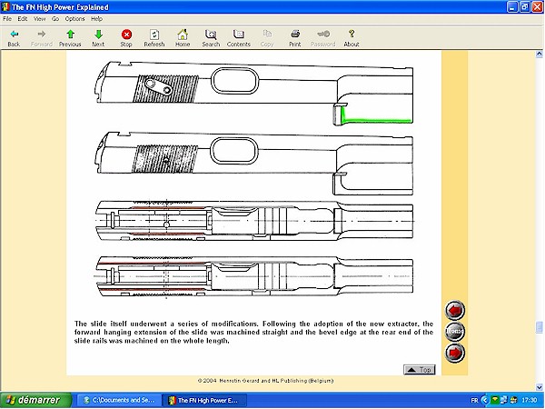Click the red left-arrow navigation button
545x409 pixels.
(x=455, y=310)
